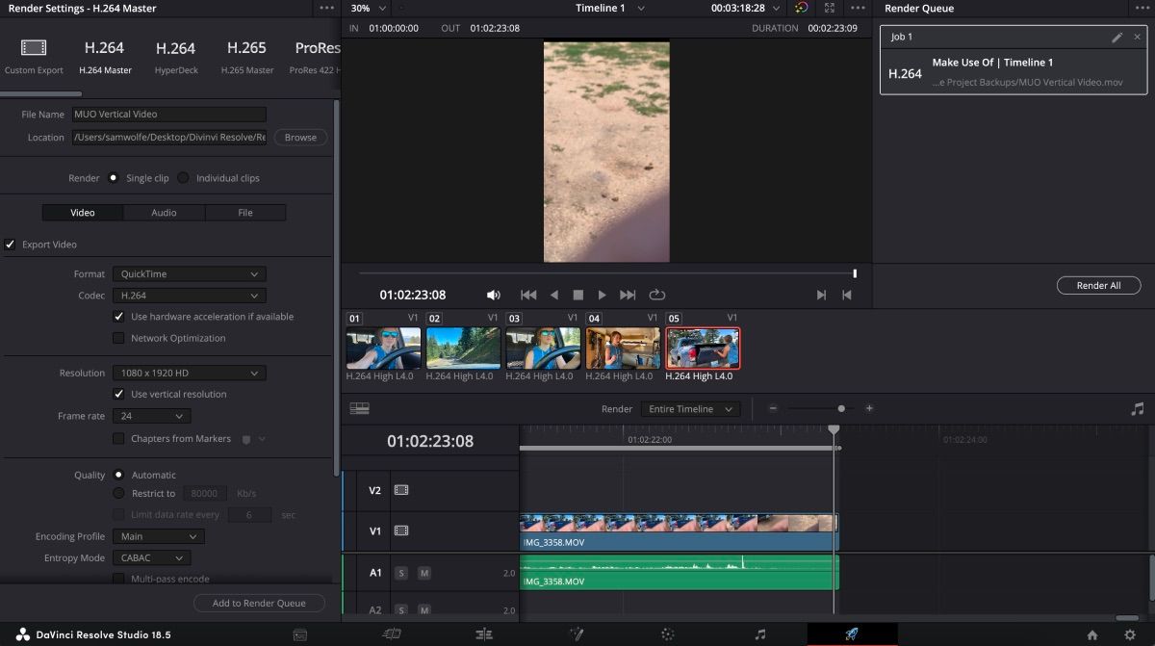This screenshot has height=646, width=1155.
Task: Enable Network Optimization
Action: coord(118,338)
